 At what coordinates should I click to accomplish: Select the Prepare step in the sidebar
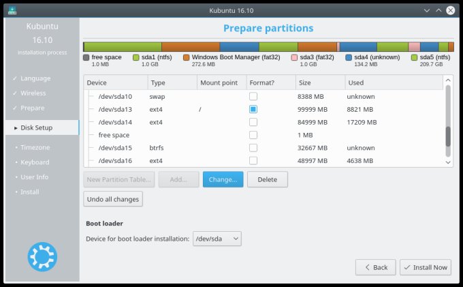point(32,108)
